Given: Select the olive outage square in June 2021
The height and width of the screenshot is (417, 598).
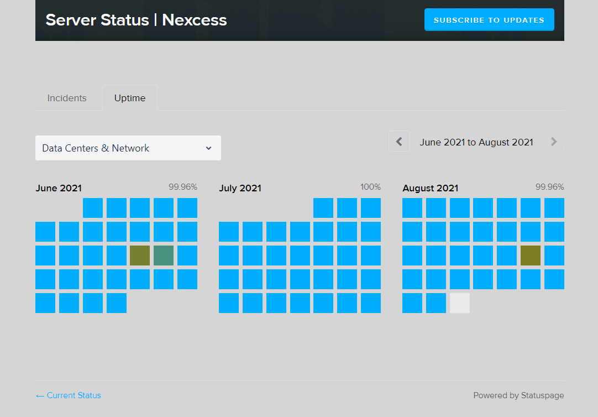Looking at the screenshot, I should (140, 256).
